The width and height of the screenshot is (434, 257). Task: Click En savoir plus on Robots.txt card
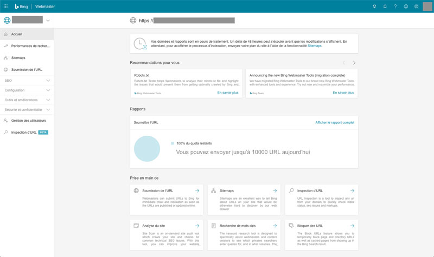tap(228, 93)
